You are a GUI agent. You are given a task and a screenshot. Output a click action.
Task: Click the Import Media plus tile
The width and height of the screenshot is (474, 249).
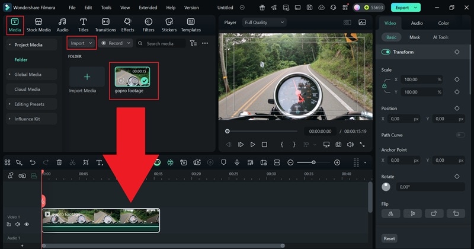pyautogui.click(x=87, y=77)
